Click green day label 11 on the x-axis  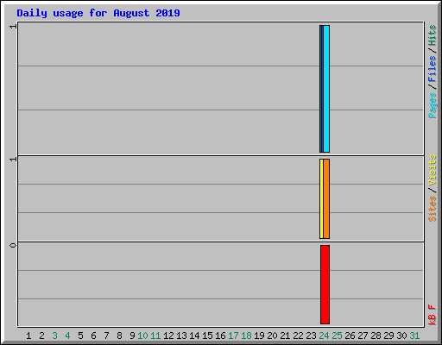pyautogui.click(x=155, y=336)
